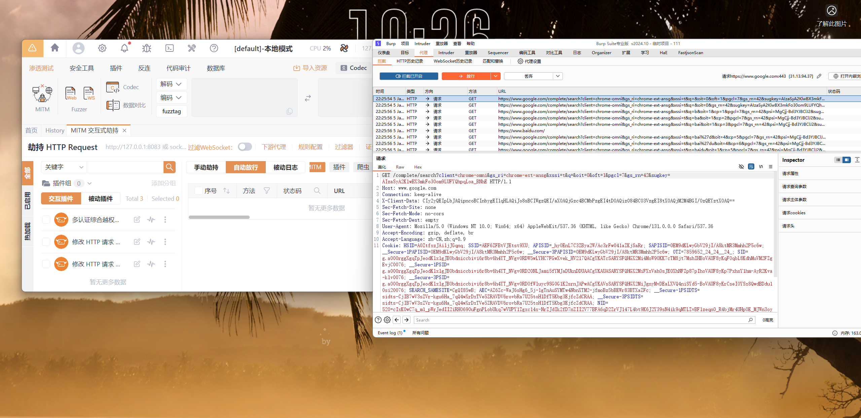This screenshot has width=861, height=418.
Task: Open the 关键字 search type dropdown
Action: coord(64,167)
